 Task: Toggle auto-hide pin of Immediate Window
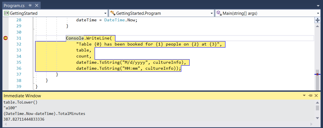[x=310, y=96]
